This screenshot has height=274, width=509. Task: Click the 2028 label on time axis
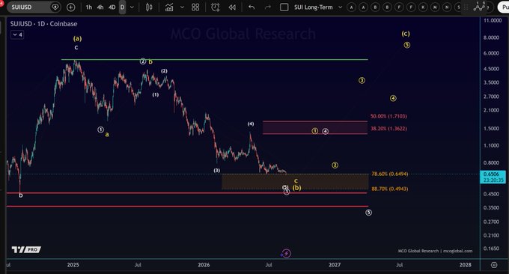pyautogui.click(x=465, y=265)
